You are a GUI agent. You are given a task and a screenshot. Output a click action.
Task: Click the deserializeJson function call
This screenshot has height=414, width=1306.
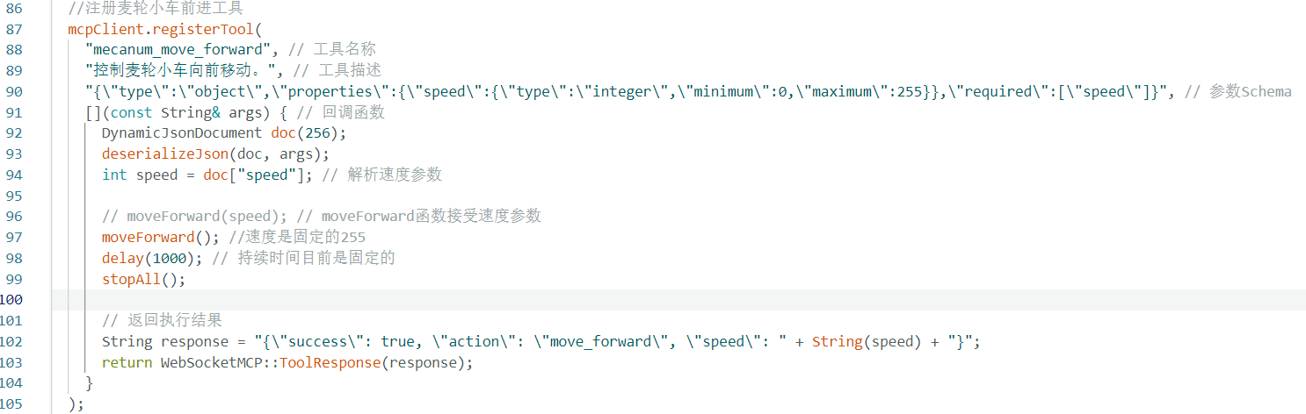click(165, 154)
